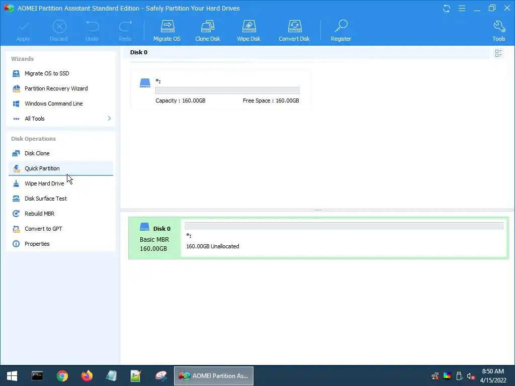515x386 pixels.
Task: Open the Windows Command Line wizard
Action: point(61,104)
